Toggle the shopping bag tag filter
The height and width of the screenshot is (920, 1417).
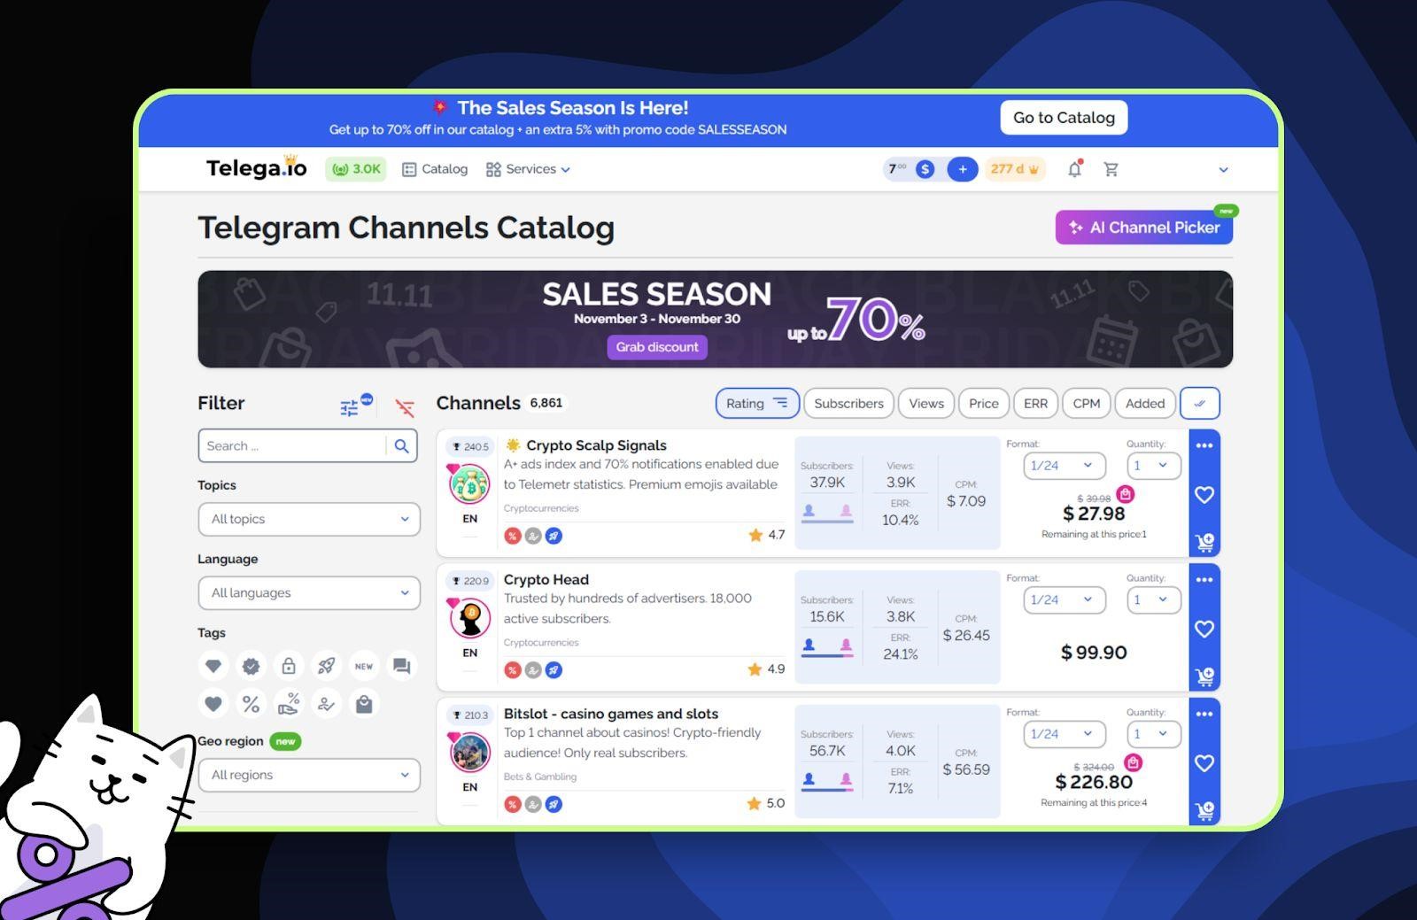(x=364, y=704)
